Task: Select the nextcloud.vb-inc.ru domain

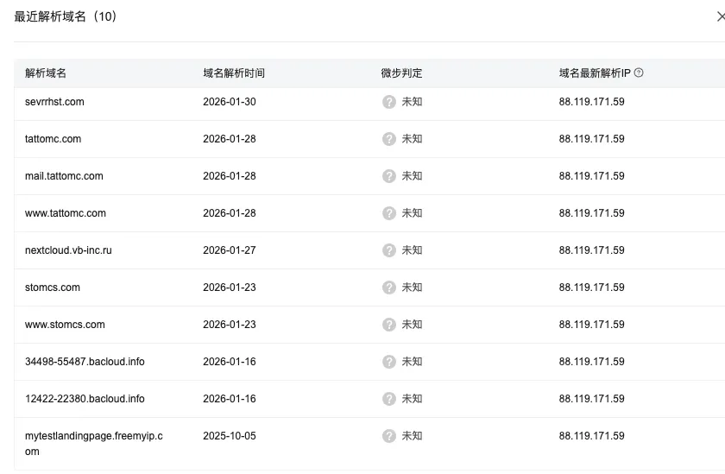Action: click(68, 250)
